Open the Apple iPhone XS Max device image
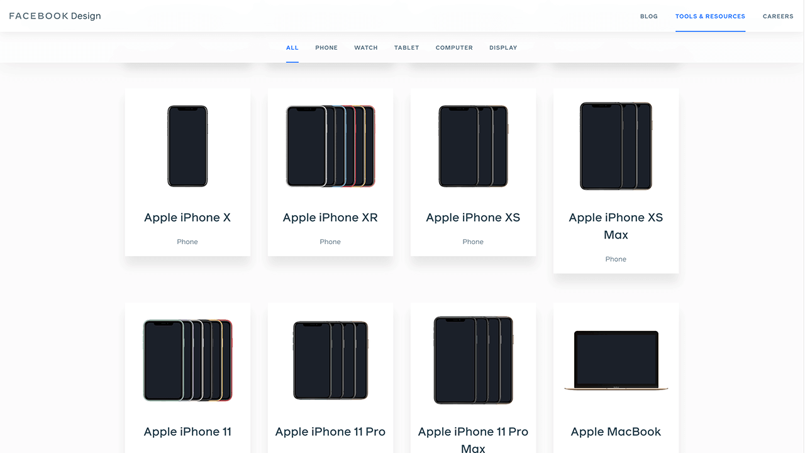The height and width of the screenshot is (453, 805). pyautogui.click(x=616, y=146)
